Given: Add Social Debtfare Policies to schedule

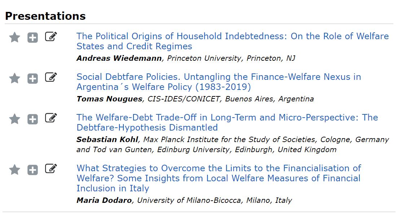Looking at the screenshot, I should [x=32, y=78].
